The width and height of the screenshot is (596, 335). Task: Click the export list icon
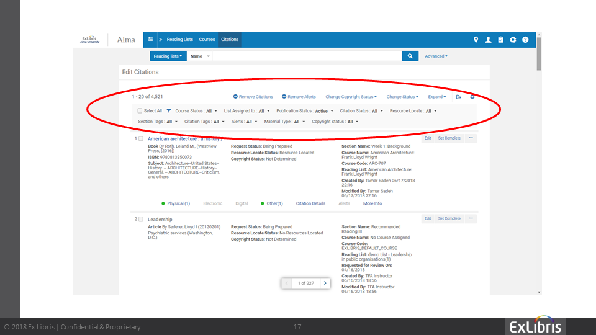point(458,97)
